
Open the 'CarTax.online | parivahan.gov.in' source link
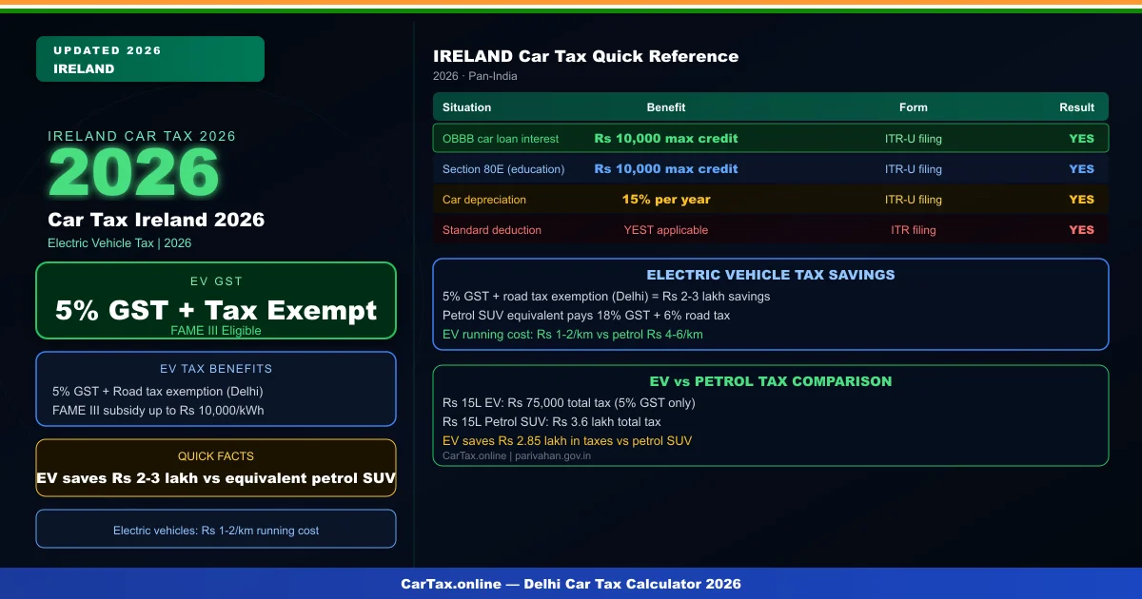click(517, 455)
